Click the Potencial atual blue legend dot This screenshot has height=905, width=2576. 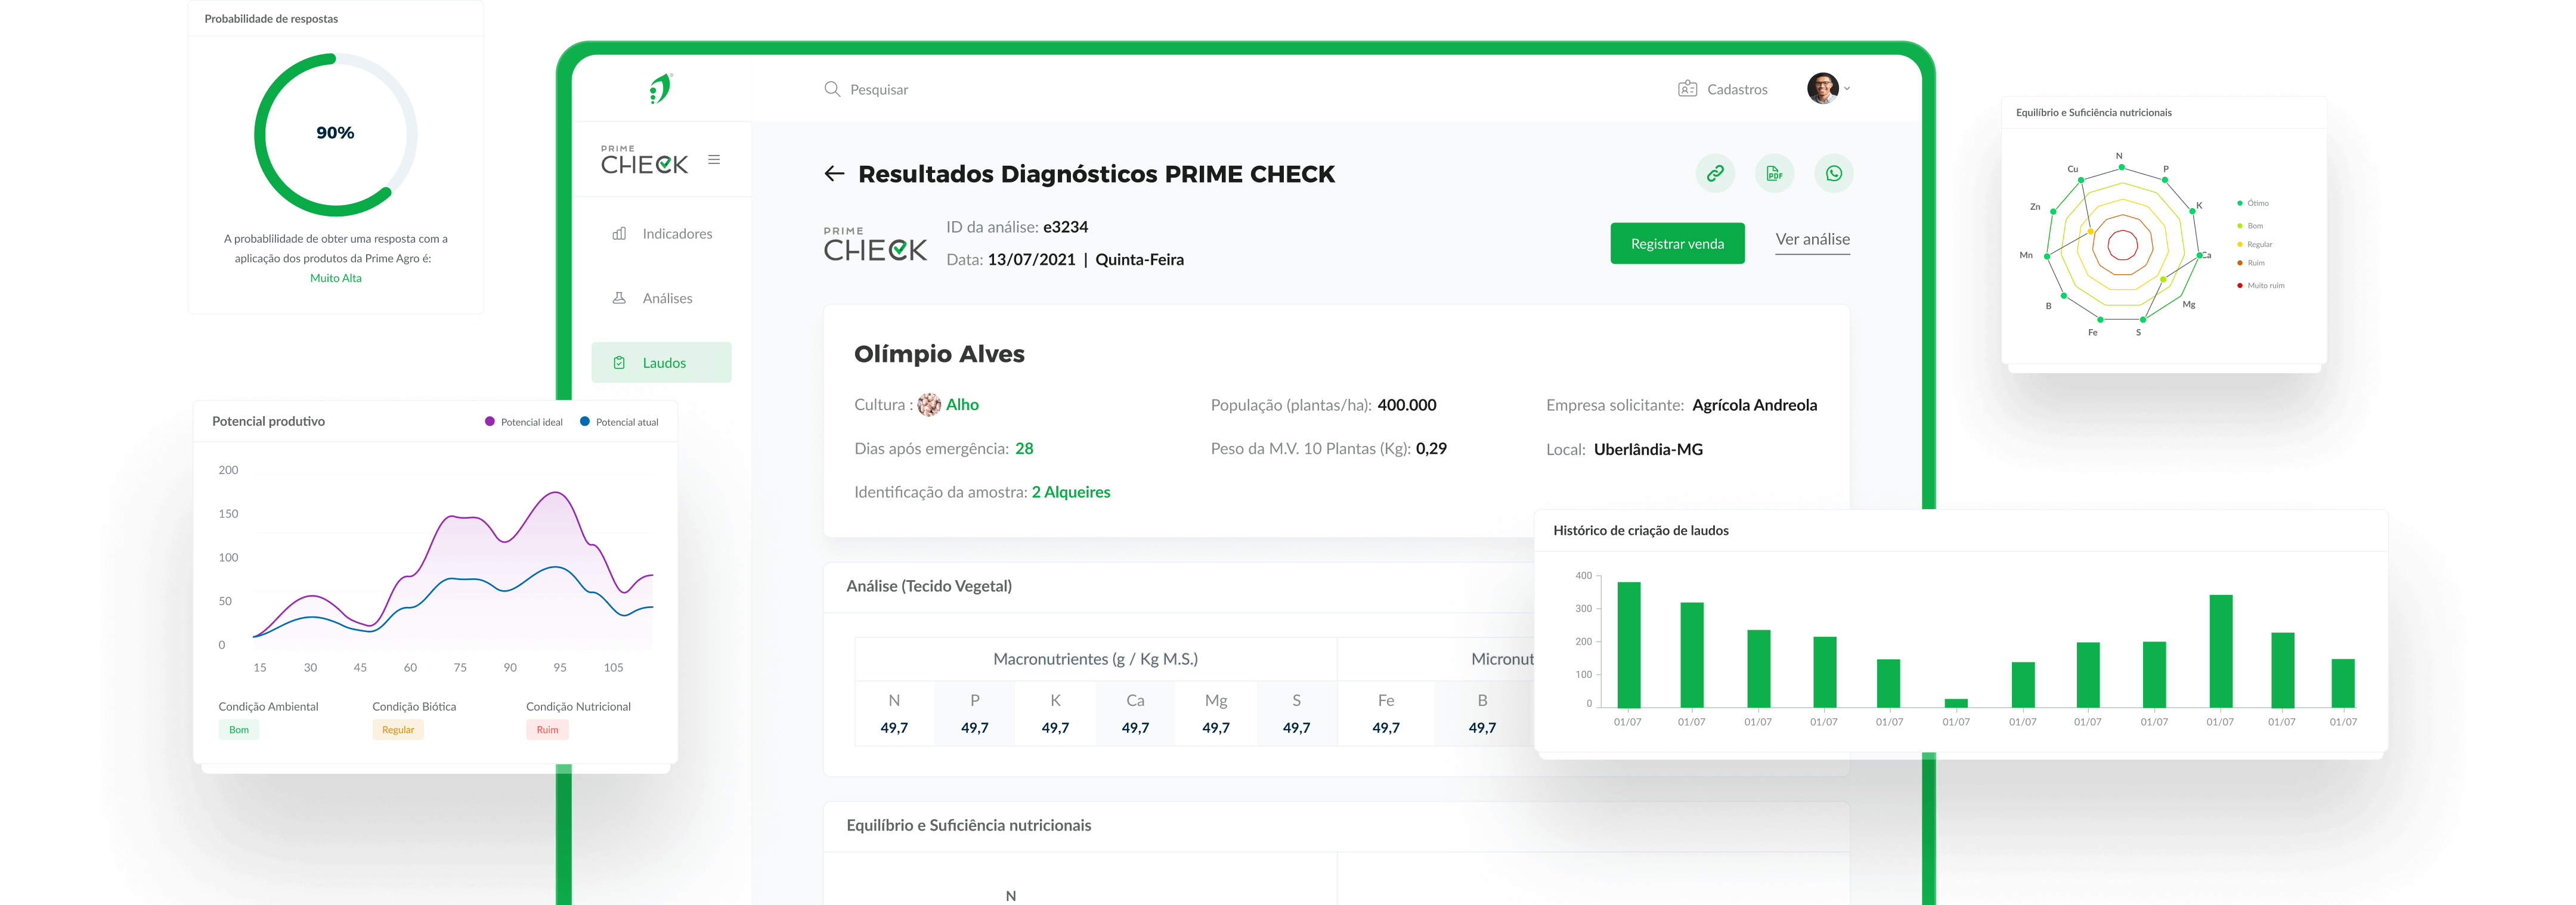tap(584, 421)
